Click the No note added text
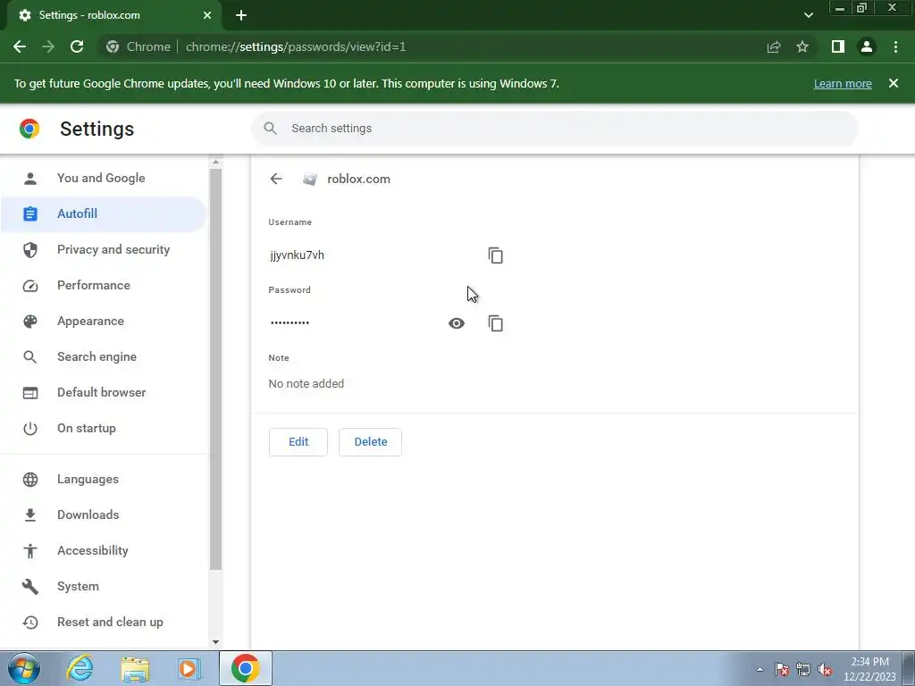The height and width of the screenshot is (686, 915). pos(306,384)
